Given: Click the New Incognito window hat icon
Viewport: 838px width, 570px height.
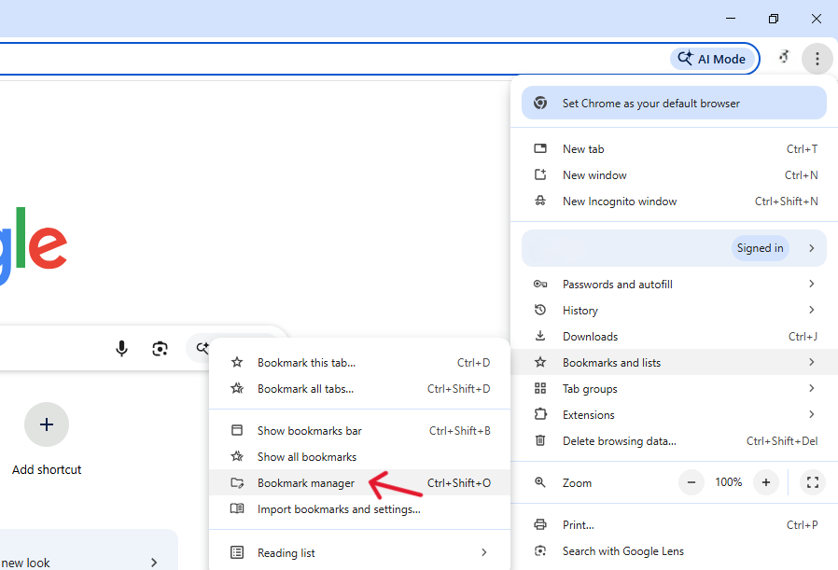Looking at the screenshot, I should (x=539, y=201).
